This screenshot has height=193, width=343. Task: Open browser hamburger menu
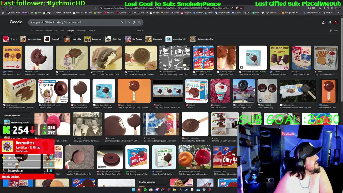340,8
